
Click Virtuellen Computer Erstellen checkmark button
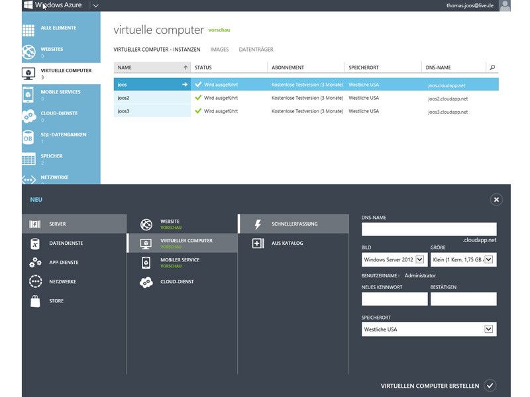[490, 386]
